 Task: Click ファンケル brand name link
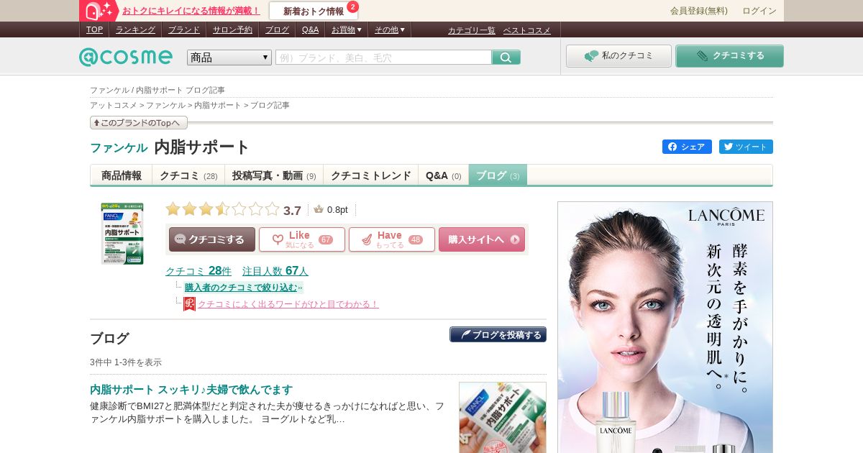[x=119, y=147]
